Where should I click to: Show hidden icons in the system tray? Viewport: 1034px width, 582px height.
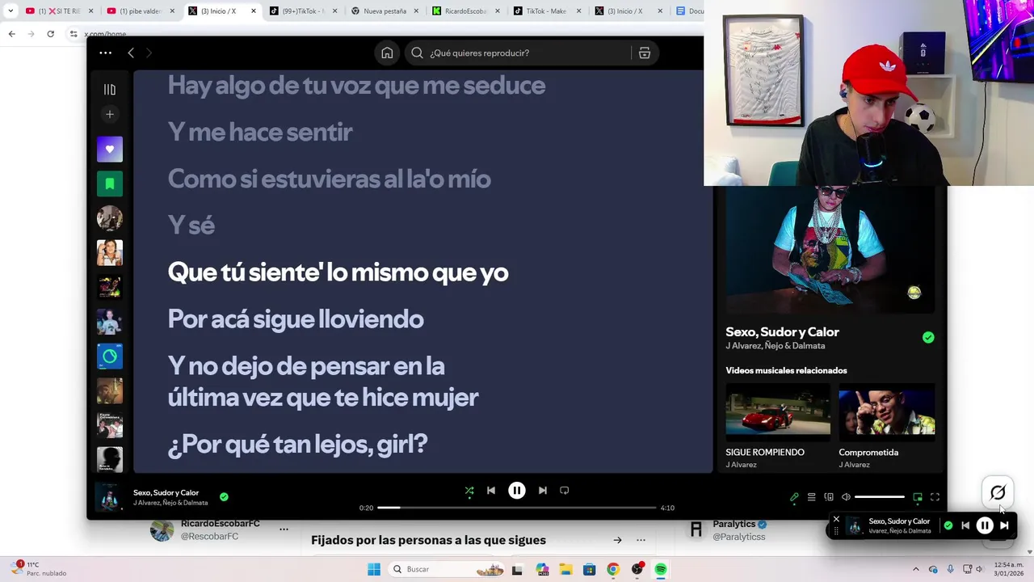[915, 569]
